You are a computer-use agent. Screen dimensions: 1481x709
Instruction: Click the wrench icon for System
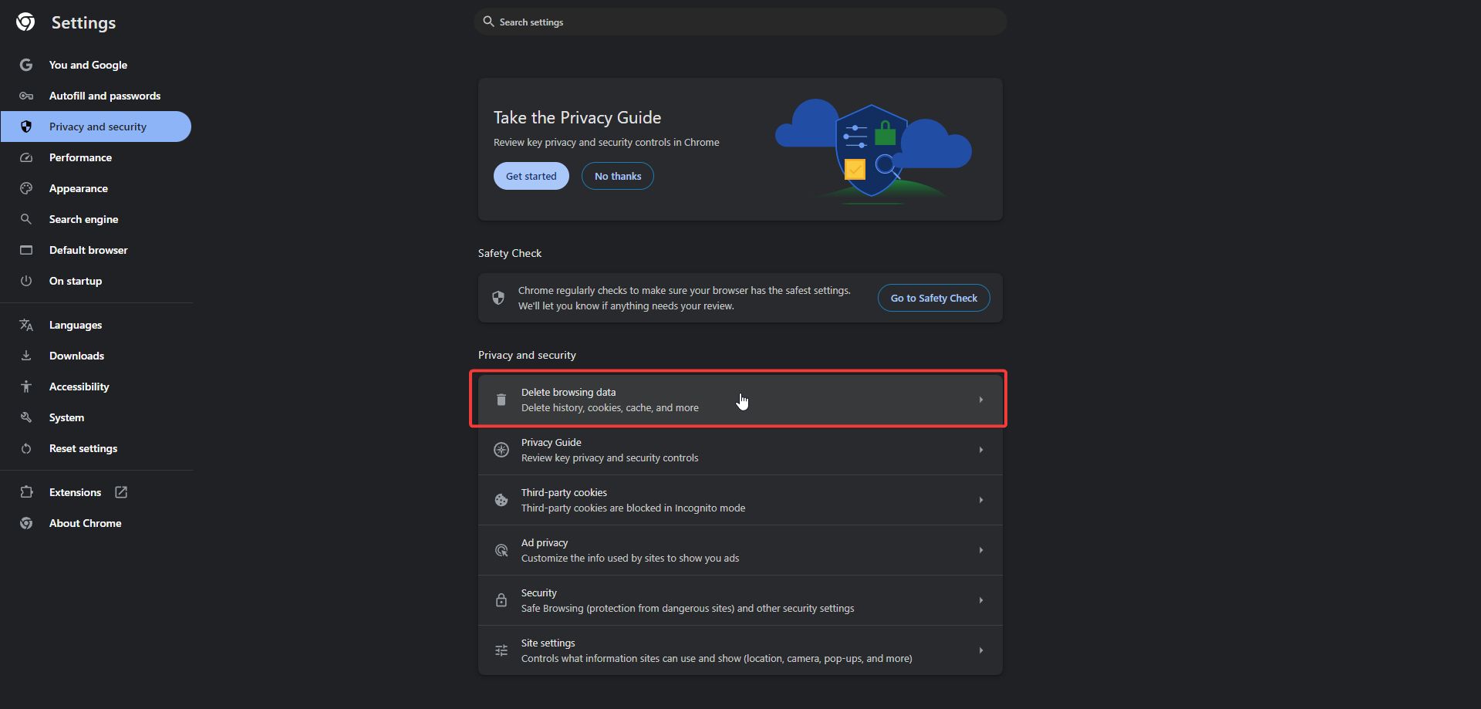click(26, 417)
